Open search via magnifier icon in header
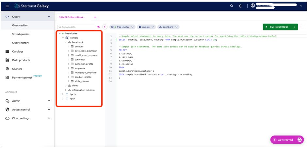The image size is (307, 148). pos(232,6)
